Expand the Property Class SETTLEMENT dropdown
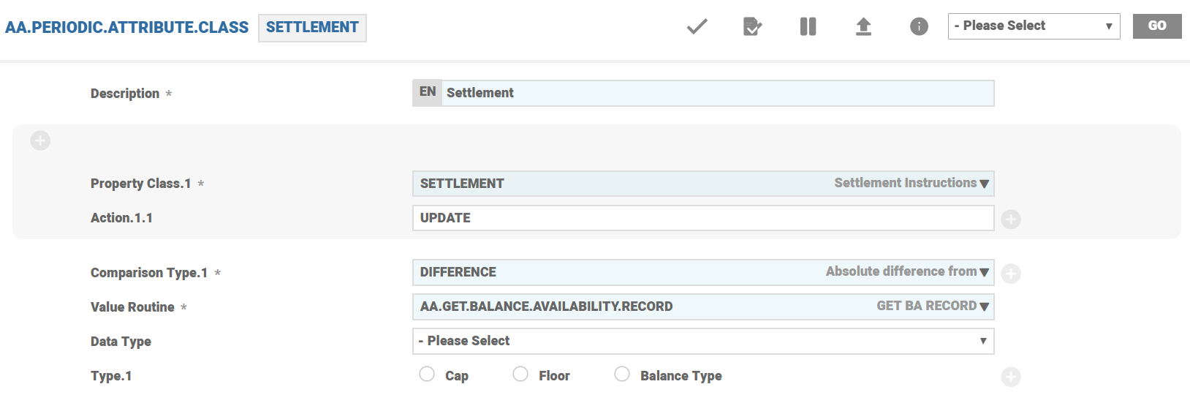 click(x=984, y=184)
